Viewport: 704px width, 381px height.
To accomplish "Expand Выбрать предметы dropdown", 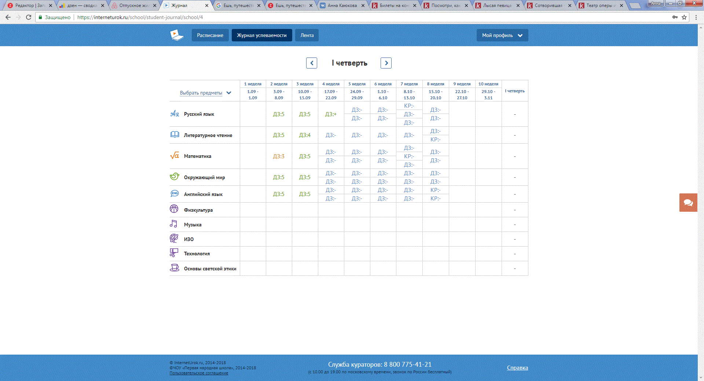I will pos(205,93).
